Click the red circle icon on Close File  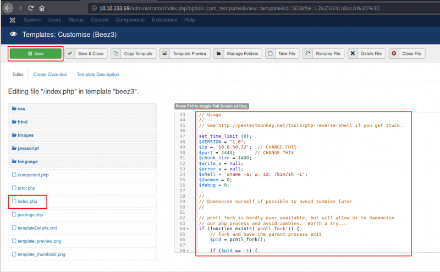(x=394, y=53)
